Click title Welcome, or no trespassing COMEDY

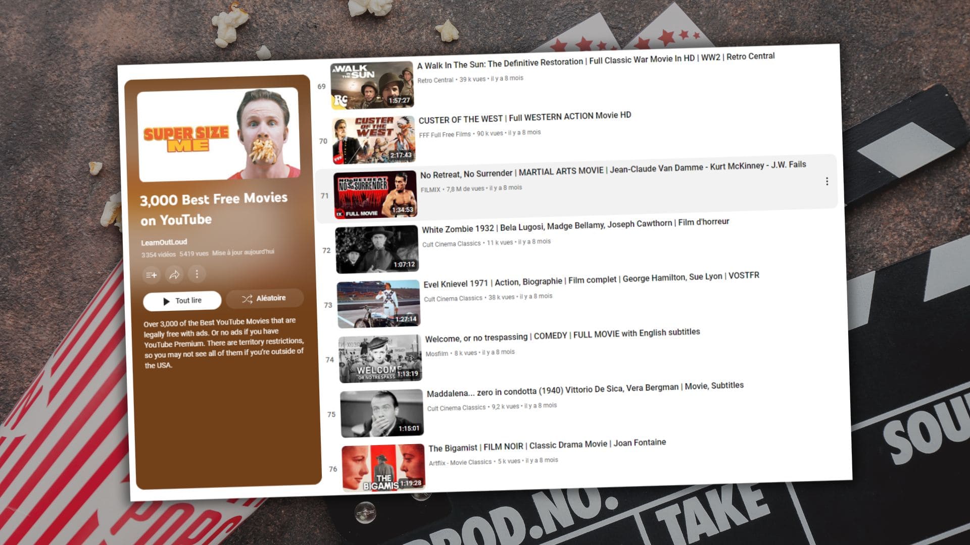(562, 335)
